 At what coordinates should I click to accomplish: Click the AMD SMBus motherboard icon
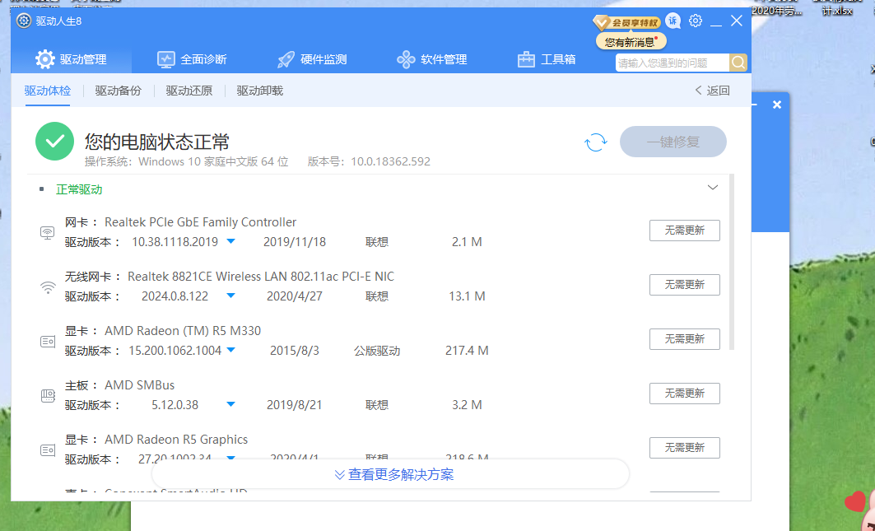48,396
